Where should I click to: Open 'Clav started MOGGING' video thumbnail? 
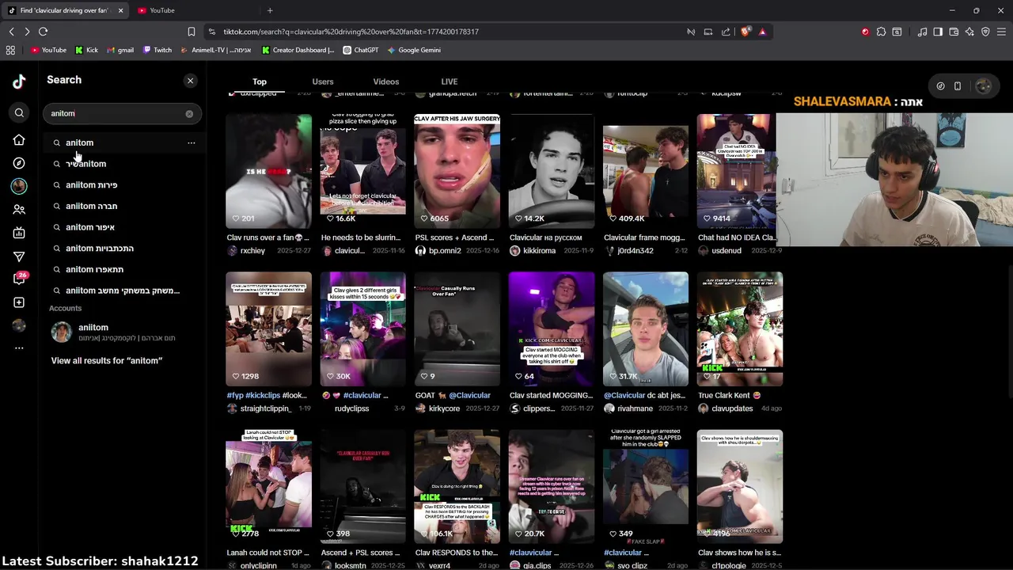pyautogui.click(x=552, y=329)
